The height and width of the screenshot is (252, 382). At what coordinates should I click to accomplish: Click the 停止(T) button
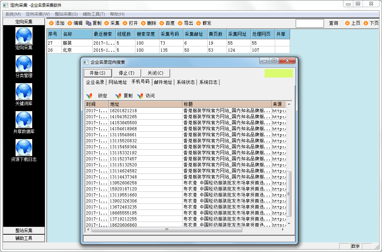coord(127,73)
